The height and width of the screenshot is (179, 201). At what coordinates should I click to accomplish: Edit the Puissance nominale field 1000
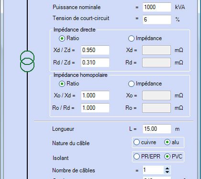[x=157, y=7]
